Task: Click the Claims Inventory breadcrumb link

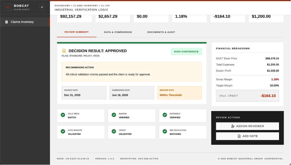Action: [86, 6]
